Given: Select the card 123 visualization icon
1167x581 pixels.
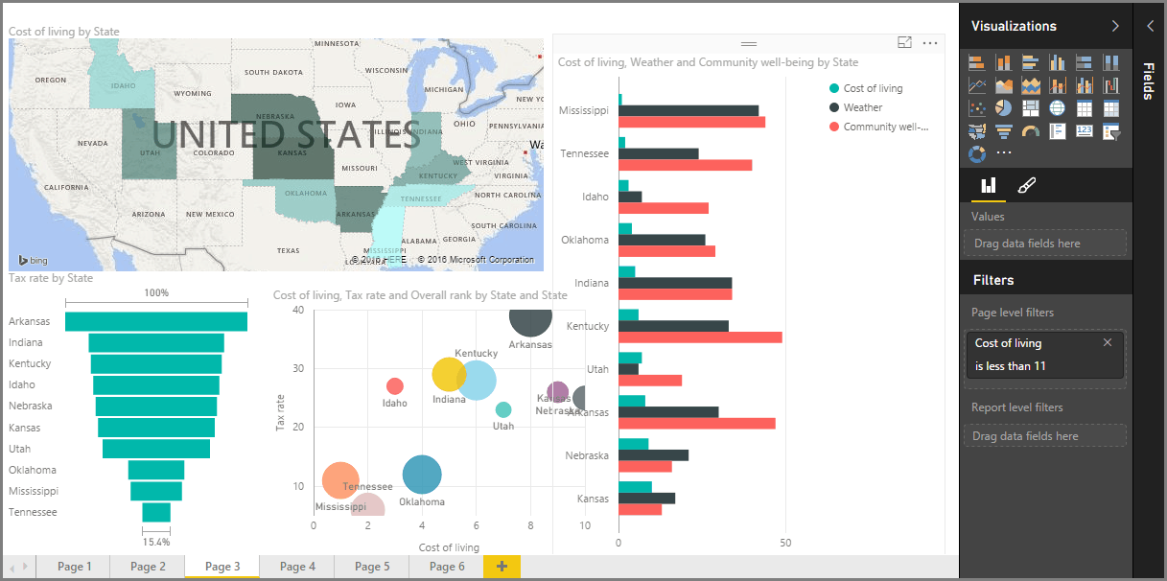Looking at the screenshot, I should [x=1085, y=131].
